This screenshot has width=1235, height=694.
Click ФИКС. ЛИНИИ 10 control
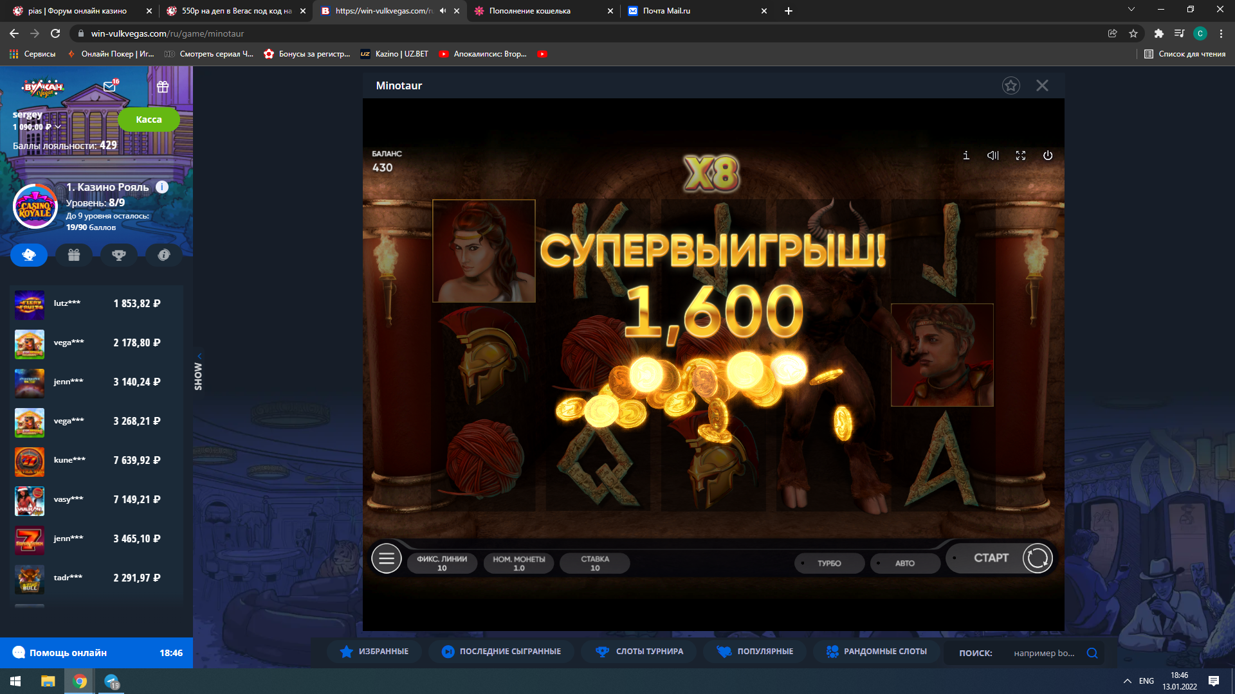[442, 563]
